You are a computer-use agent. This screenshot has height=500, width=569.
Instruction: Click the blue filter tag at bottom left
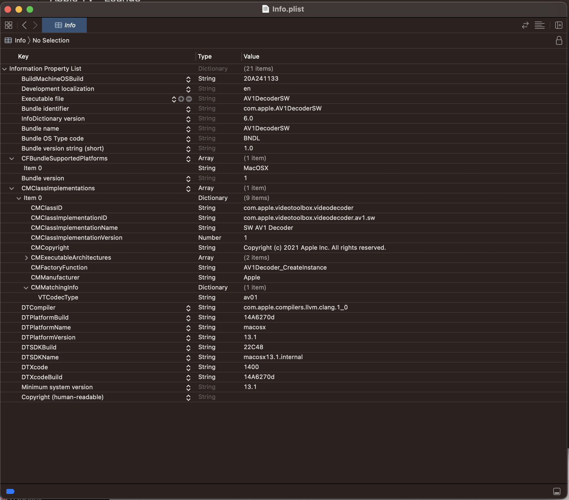[10, 491]
